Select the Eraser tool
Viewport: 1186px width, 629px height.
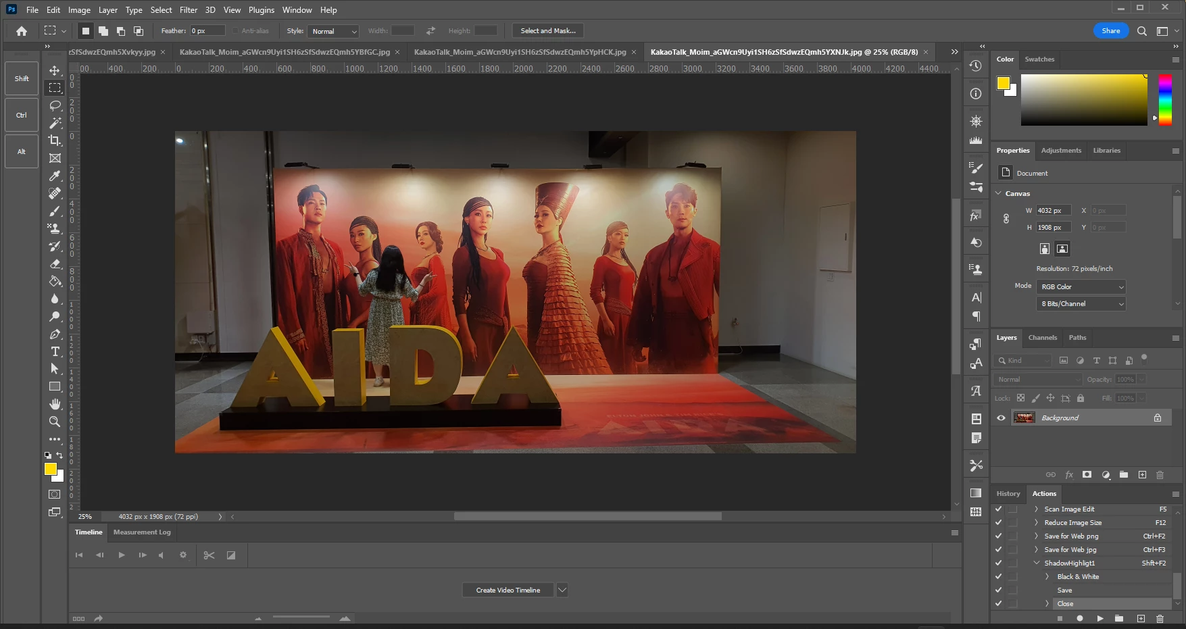[55, 263]
